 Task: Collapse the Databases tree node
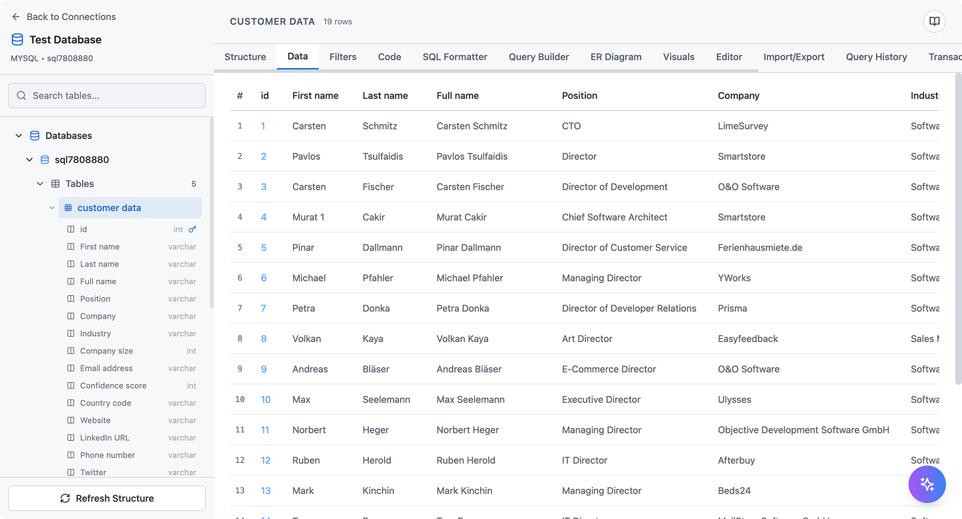coord(18,135)
